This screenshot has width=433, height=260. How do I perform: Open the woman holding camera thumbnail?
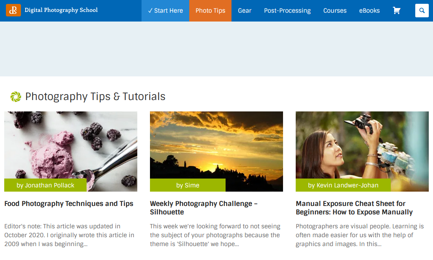[x=362, y=144]
